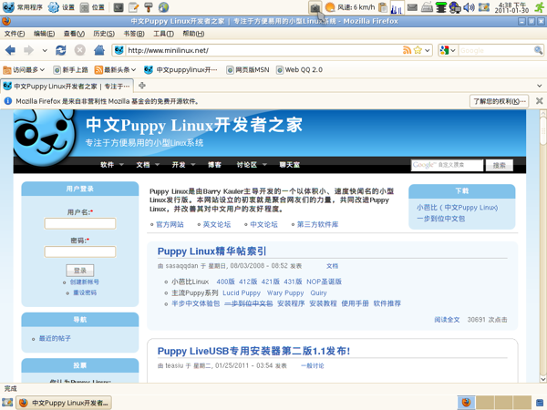Open the search engine selector dropdown
Screen dimensions: 547x410
[x=448, y=50]
